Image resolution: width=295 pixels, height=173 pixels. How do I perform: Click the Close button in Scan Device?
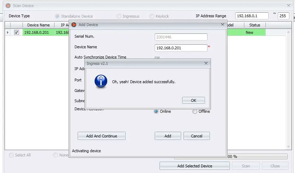click(x=275, y=166)
